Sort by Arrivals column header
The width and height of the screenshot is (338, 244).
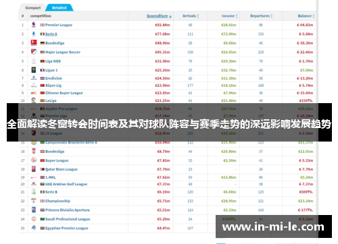pyautogui.click(x=191, y=16)
